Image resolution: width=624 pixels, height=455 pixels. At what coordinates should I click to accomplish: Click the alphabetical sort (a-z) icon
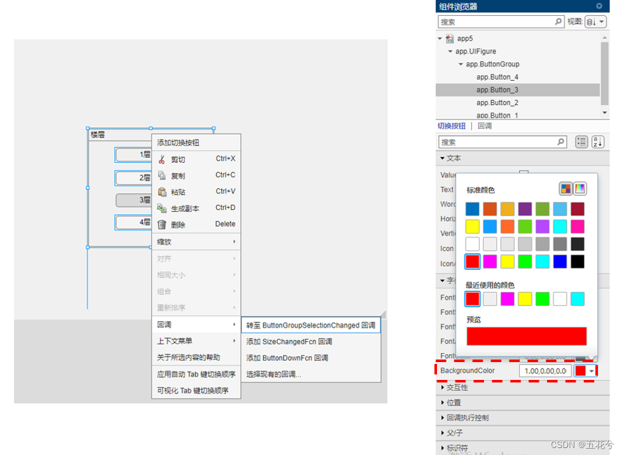point(597,141)
